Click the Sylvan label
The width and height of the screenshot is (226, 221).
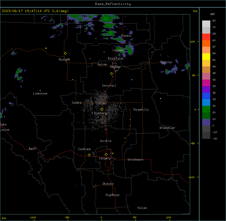click(102, 64)
